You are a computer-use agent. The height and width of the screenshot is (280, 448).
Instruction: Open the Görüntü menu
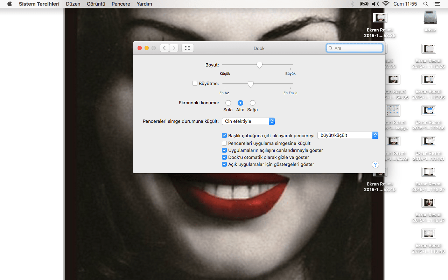[x=96, y=4]
